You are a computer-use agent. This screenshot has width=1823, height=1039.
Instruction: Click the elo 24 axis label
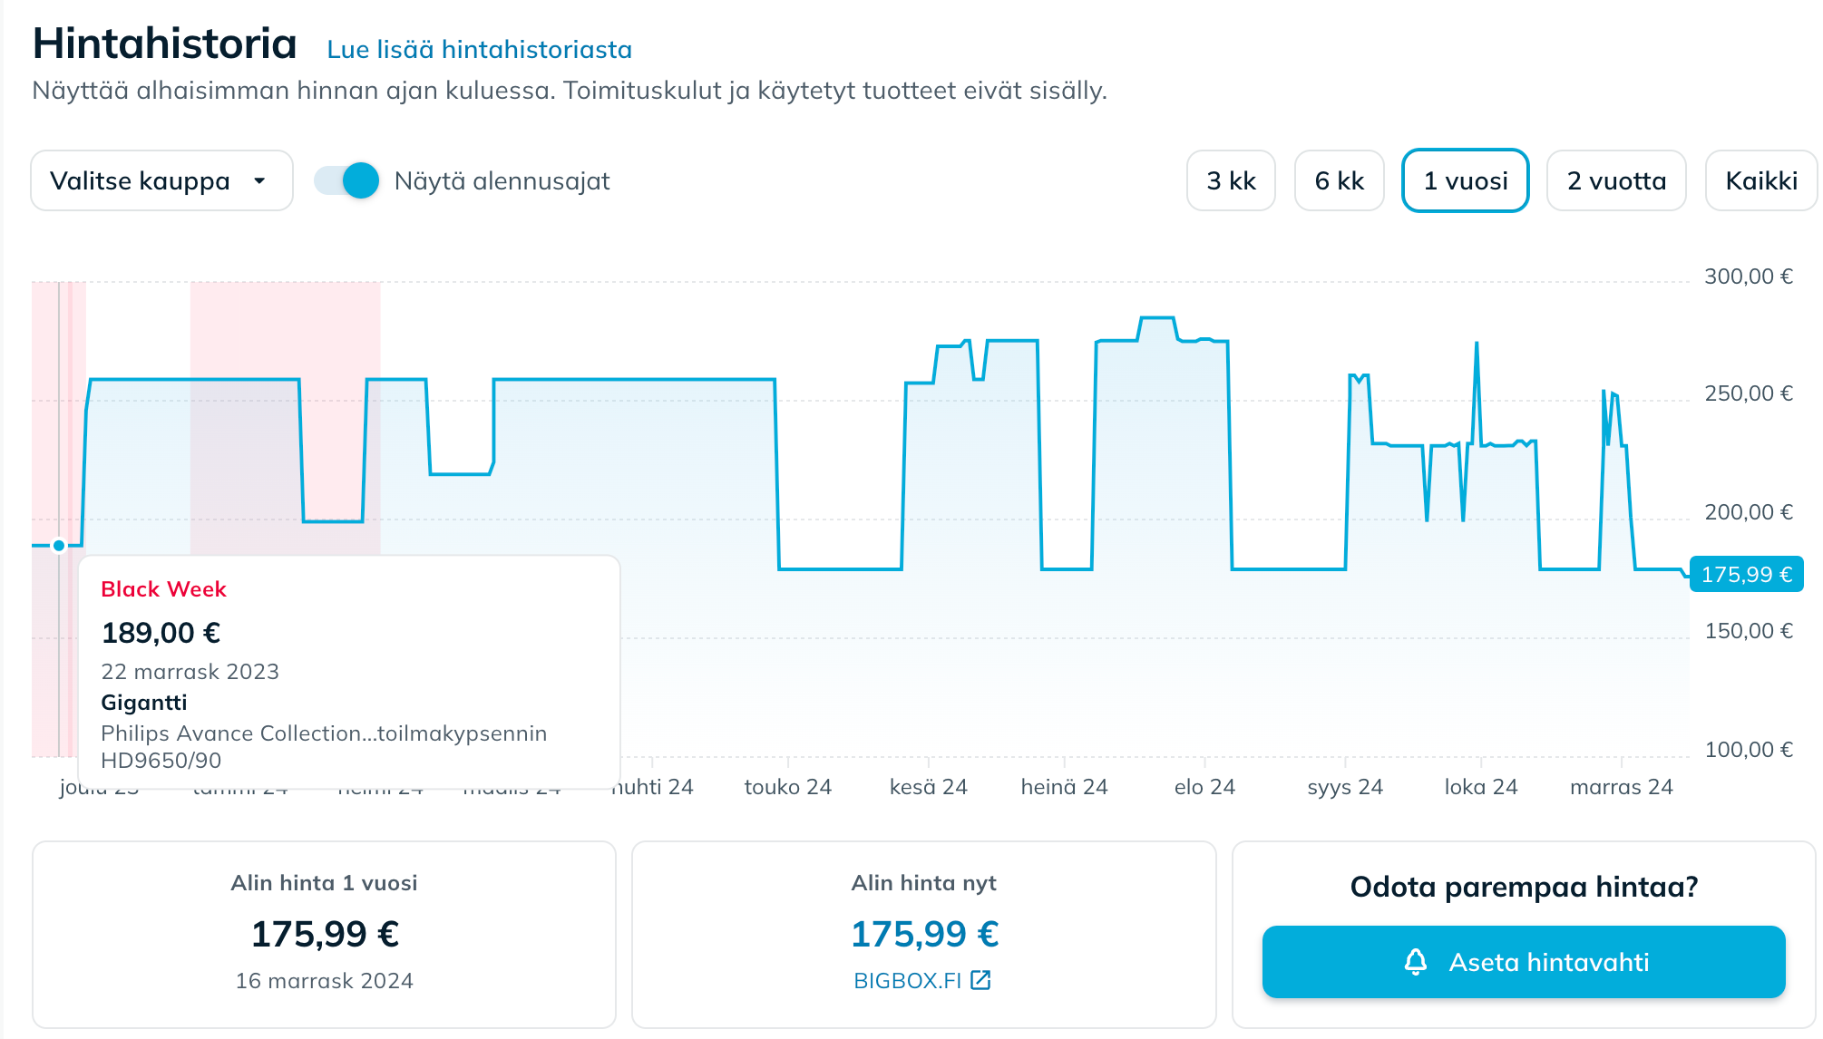[1204, 787]
